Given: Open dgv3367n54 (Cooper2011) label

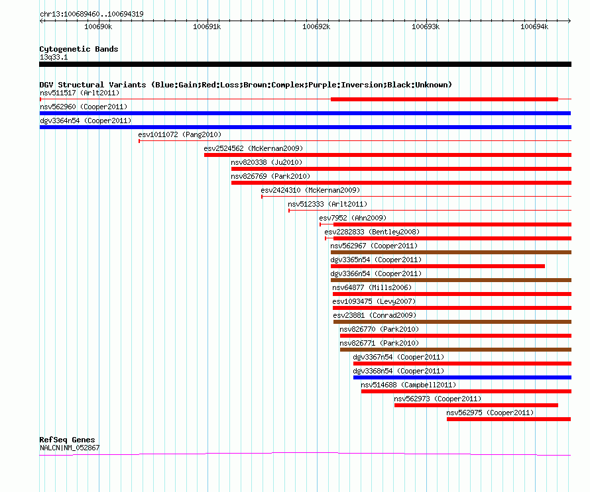Looking at the screenshot, I should (x=398, y=357).
